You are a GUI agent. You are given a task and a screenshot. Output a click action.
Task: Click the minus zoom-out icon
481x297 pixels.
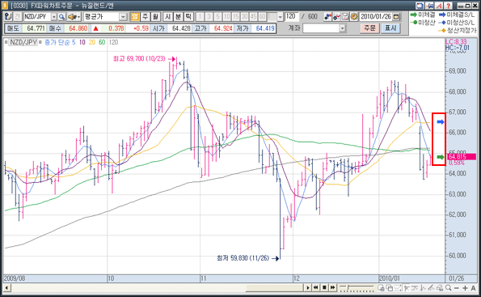[x=457, y=288]
